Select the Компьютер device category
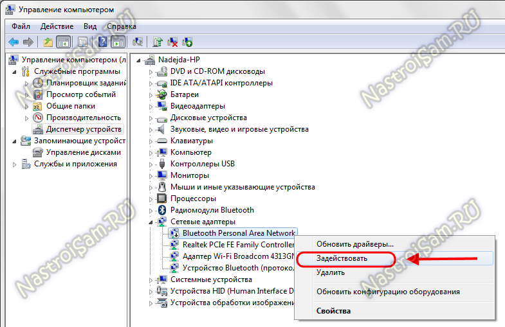The height and width of the screenshot is (327, 505). click(x=191, y=152)
